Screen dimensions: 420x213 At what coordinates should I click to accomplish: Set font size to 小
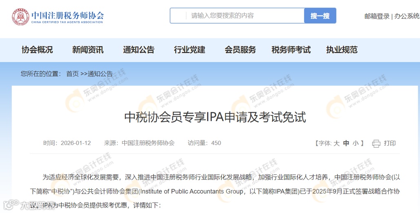tap(355, 143)
